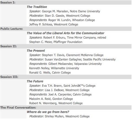Click the Session III: header row

click(x=66, y=77)
